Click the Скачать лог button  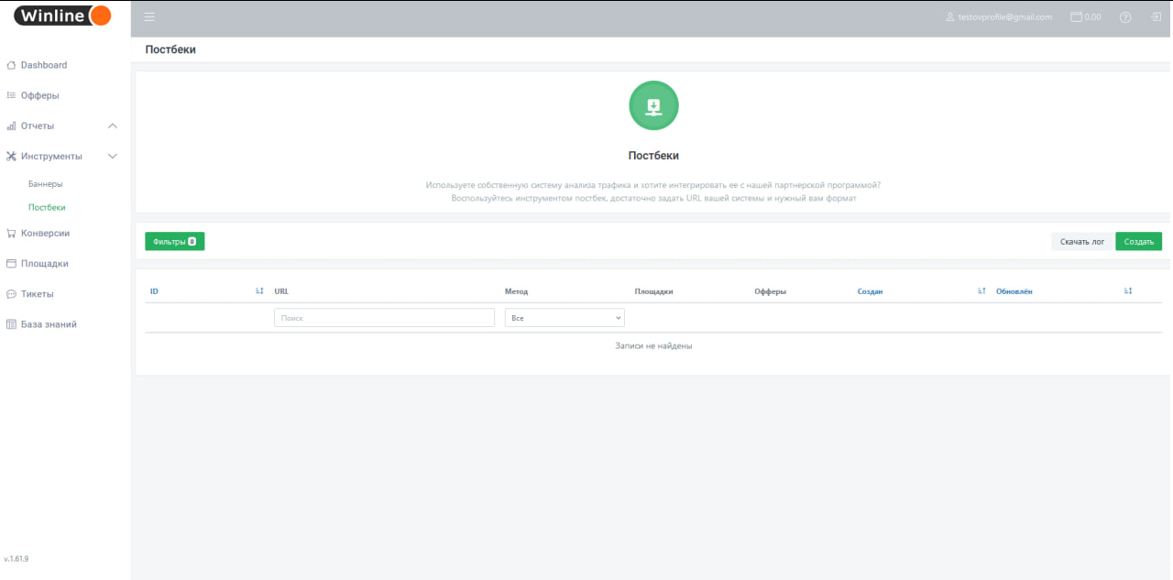click(x=1081, y=242)
